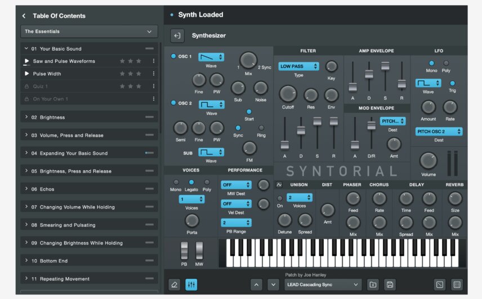Open the patch folder icon
Screen dimensions: 482x299
pyautogui.click(x=373, y=284)
